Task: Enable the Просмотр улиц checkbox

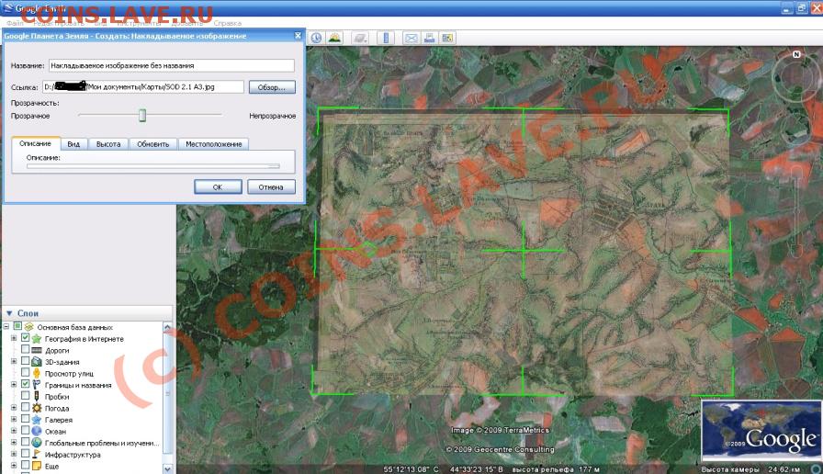Action: coord(25,373)
